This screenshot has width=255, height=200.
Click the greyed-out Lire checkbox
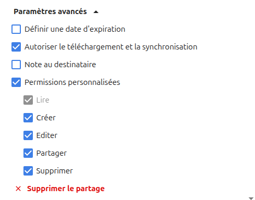tap(28, 100)
